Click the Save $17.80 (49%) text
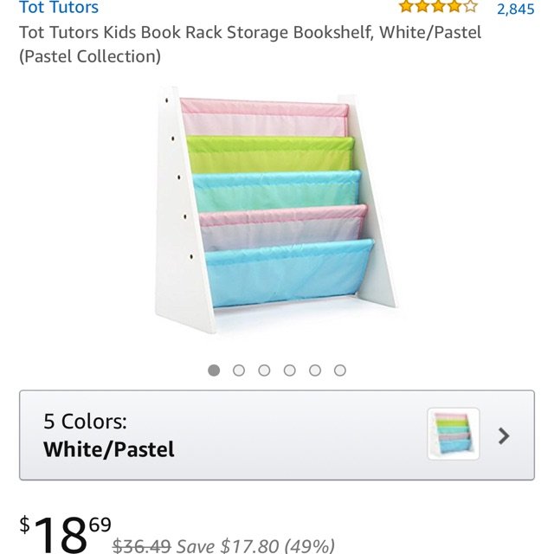 pos(255,546)
